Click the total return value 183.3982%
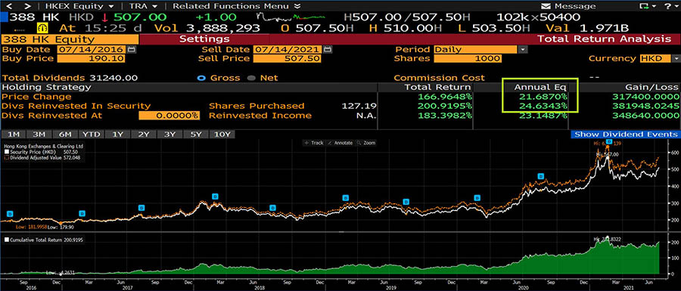This screenshot has height=291, width=681. 444,116
